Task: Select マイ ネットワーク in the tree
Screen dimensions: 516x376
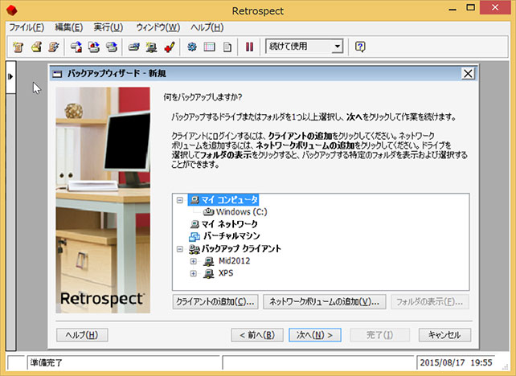Action: 229,224
